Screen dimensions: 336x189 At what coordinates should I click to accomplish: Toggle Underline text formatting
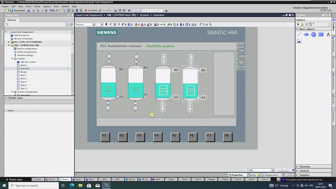(115, 24)
